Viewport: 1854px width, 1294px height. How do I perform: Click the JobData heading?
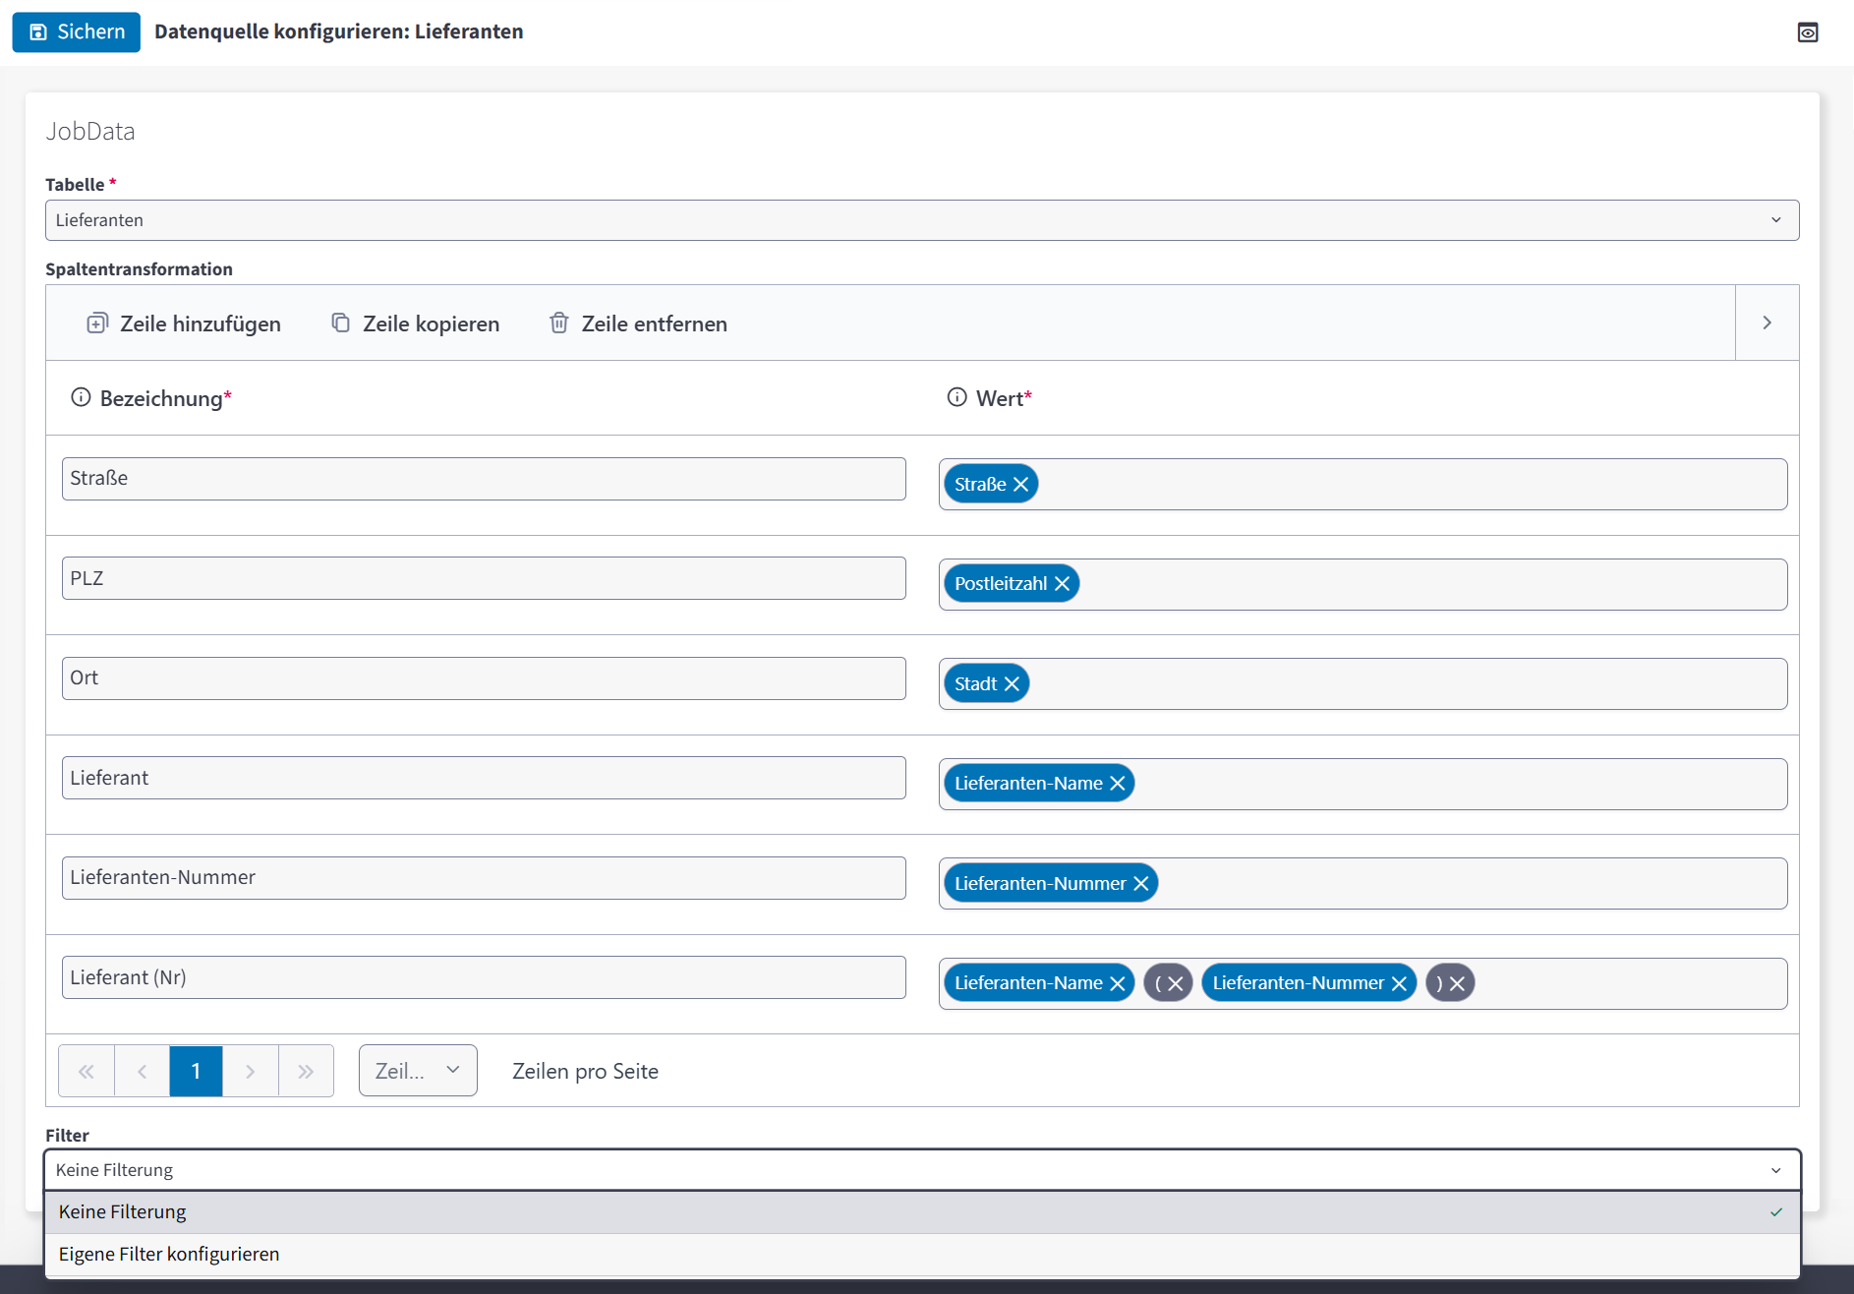pyautogui.click(x=90, y=132)
